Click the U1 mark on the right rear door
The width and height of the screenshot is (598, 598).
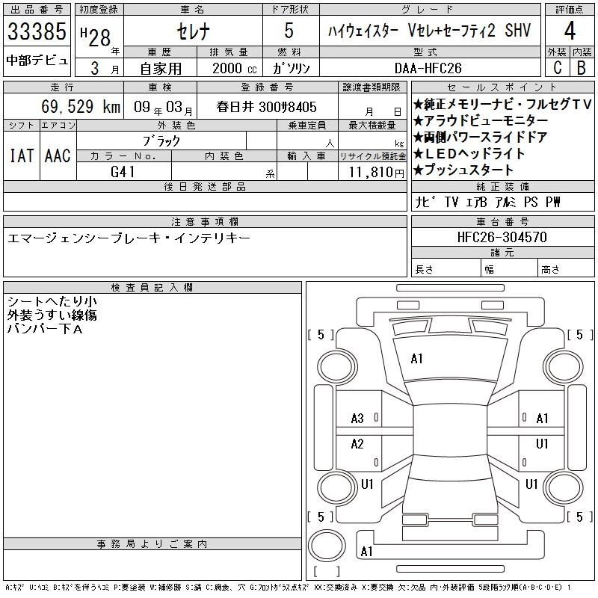(x=542, y=444)
